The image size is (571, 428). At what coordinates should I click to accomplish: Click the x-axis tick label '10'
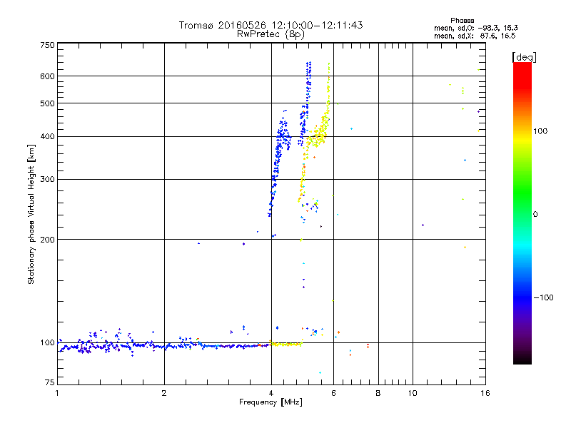(x=413, y=393)
